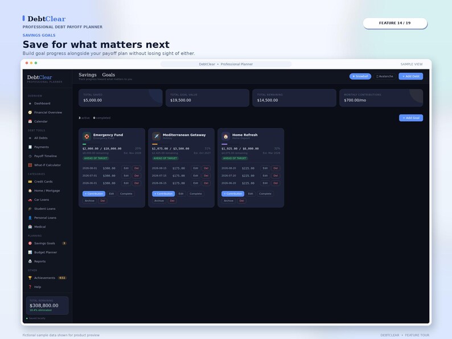Click the Add Debt button
This screenshot has height=339, width=452.
(411, 76)
